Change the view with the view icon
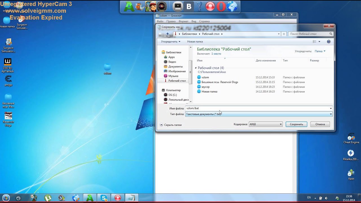361x203 pixels. 314,41
